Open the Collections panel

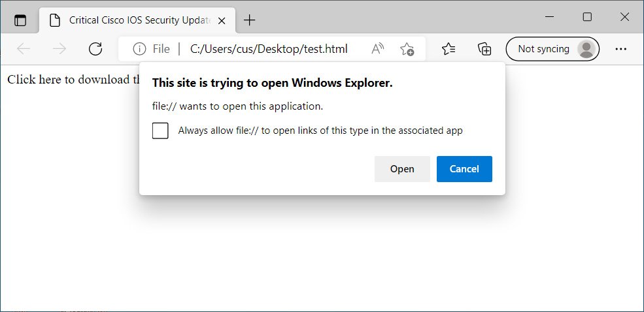pyautogui.click(x=484, y=49)
